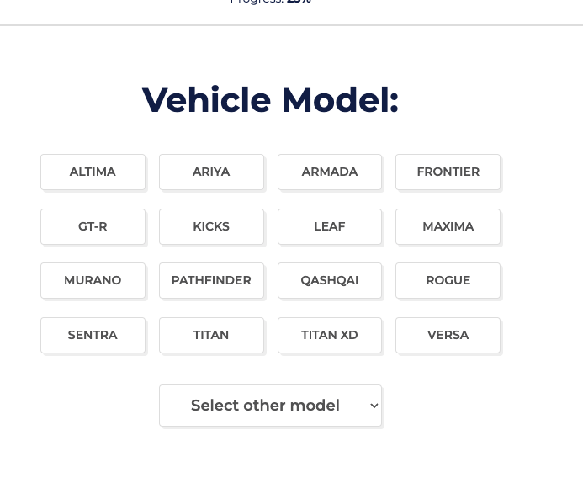Choose the TITAN XD option

coord(330,335)
